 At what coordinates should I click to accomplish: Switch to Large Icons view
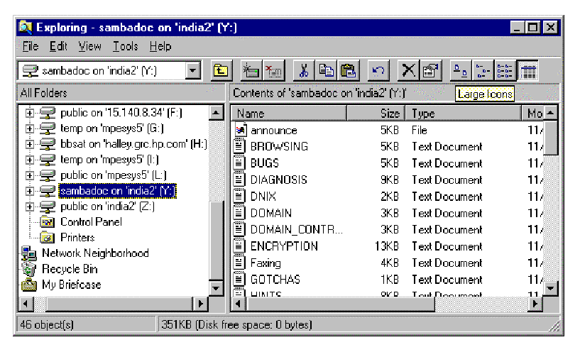click(461, 70)
